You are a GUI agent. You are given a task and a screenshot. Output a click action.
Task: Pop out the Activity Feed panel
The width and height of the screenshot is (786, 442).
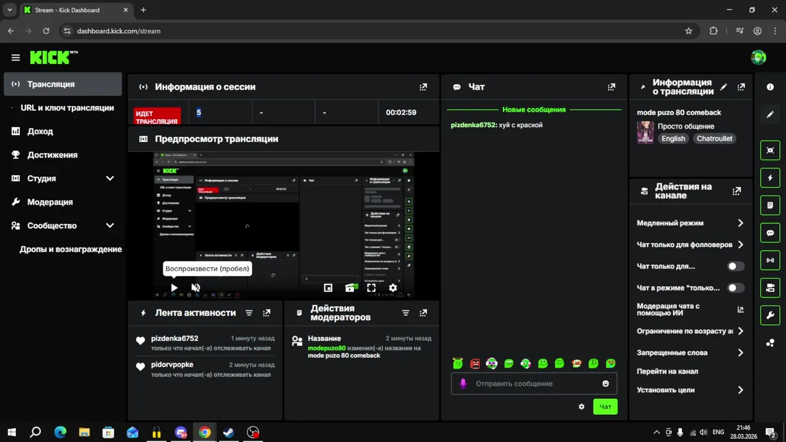(x=267, y=312)
